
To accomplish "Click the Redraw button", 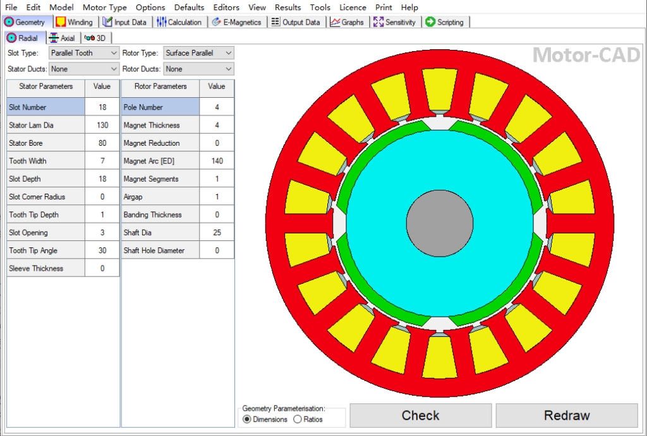I will pyautogui.click(x=567, y=415).
